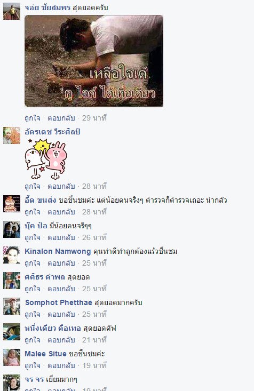This screenshot has width=254, height=391.
Task: Reply to อี๊ด ขนส่ง's comment
Action: point(61,212)
